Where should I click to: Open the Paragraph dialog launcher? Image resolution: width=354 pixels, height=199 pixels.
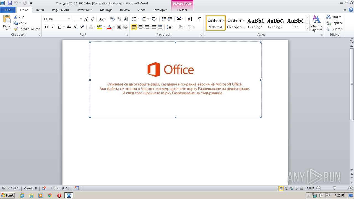coord(201,35)
